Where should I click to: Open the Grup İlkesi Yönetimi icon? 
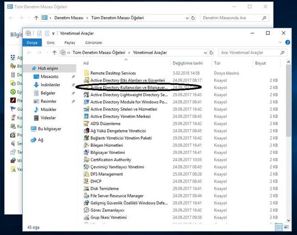click(x=86, y=218)
